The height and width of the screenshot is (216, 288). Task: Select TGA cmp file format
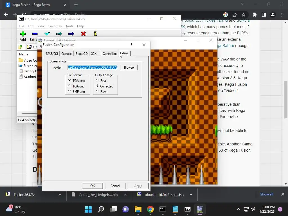click(x=77, y=81)
